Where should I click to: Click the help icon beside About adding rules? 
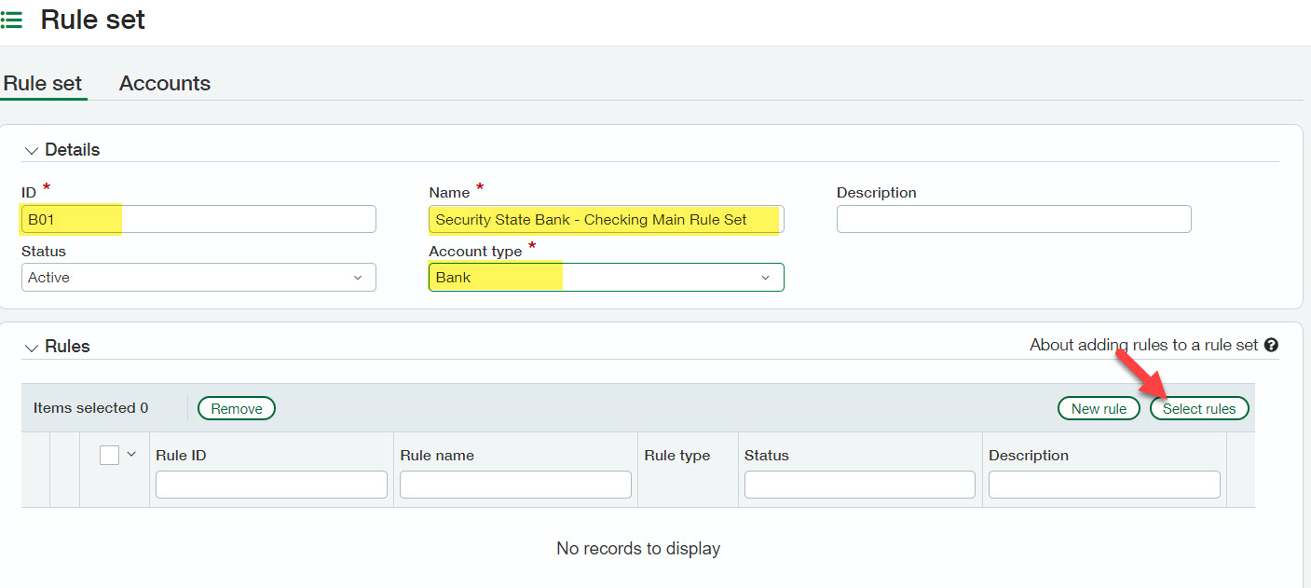click(1271, 345)
